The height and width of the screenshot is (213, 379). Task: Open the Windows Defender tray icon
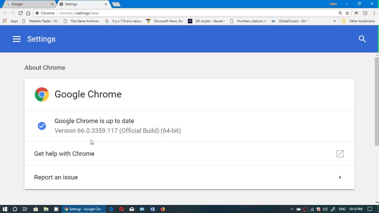coord(319,209)
